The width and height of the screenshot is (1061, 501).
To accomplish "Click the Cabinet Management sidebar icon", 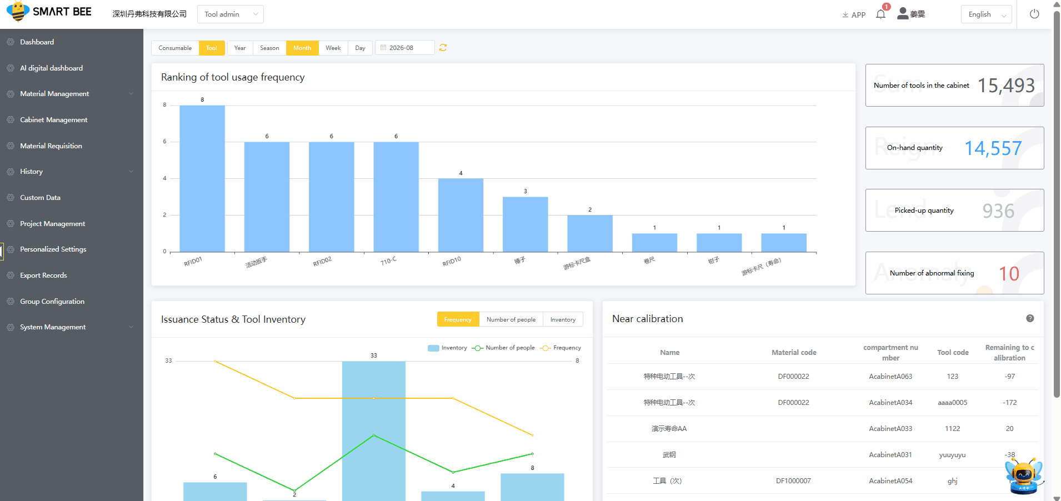I will point(11,120).
